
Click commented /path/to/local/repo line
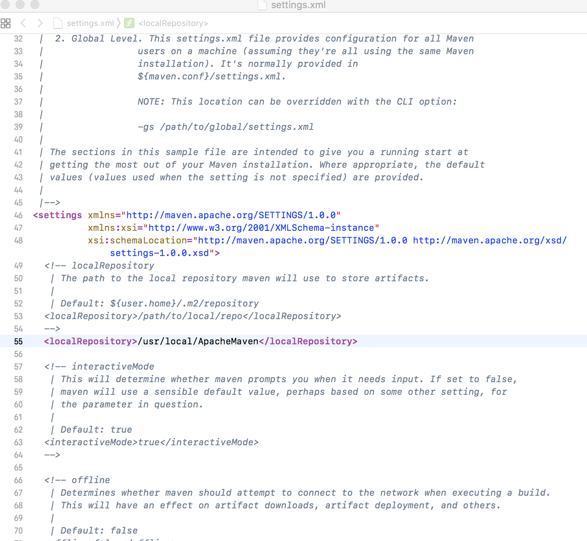coord(193,316)
